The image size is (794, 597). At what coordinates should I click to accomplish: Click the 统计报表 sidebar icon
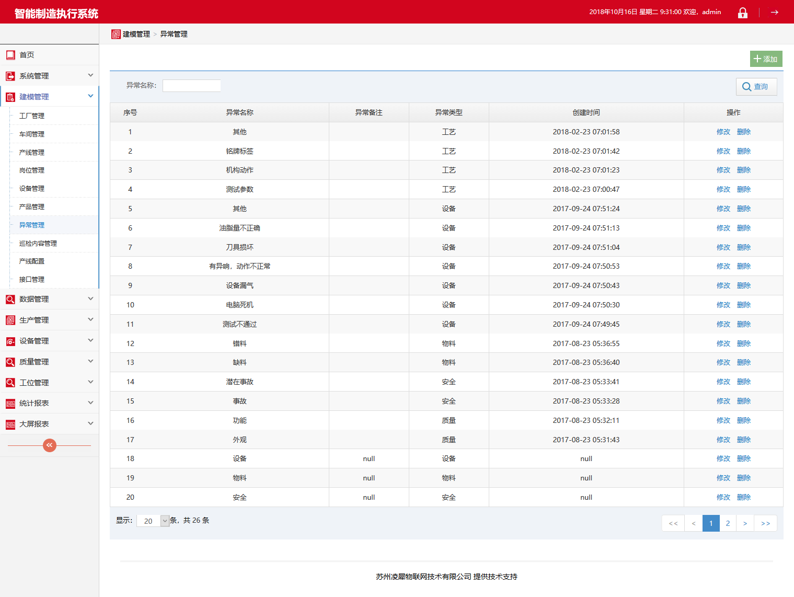[10, 403]
